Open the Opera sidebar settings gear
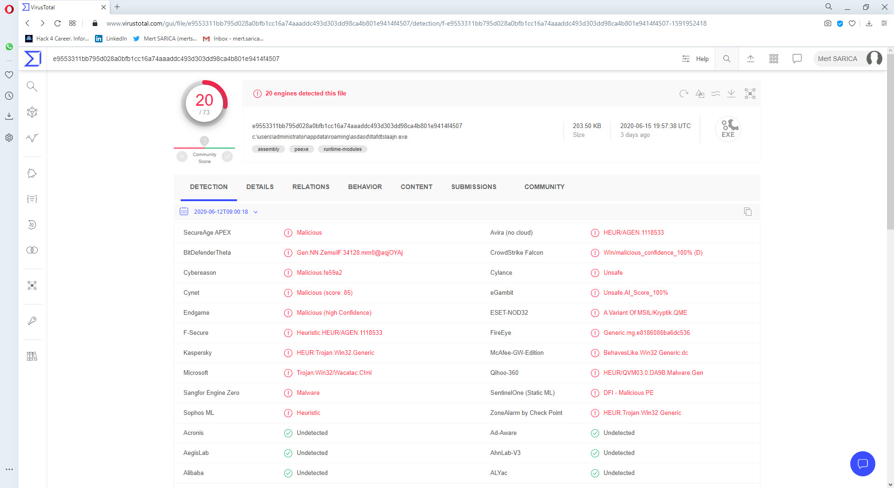Screen dimensions: 894x488 (x=9, y=137)
